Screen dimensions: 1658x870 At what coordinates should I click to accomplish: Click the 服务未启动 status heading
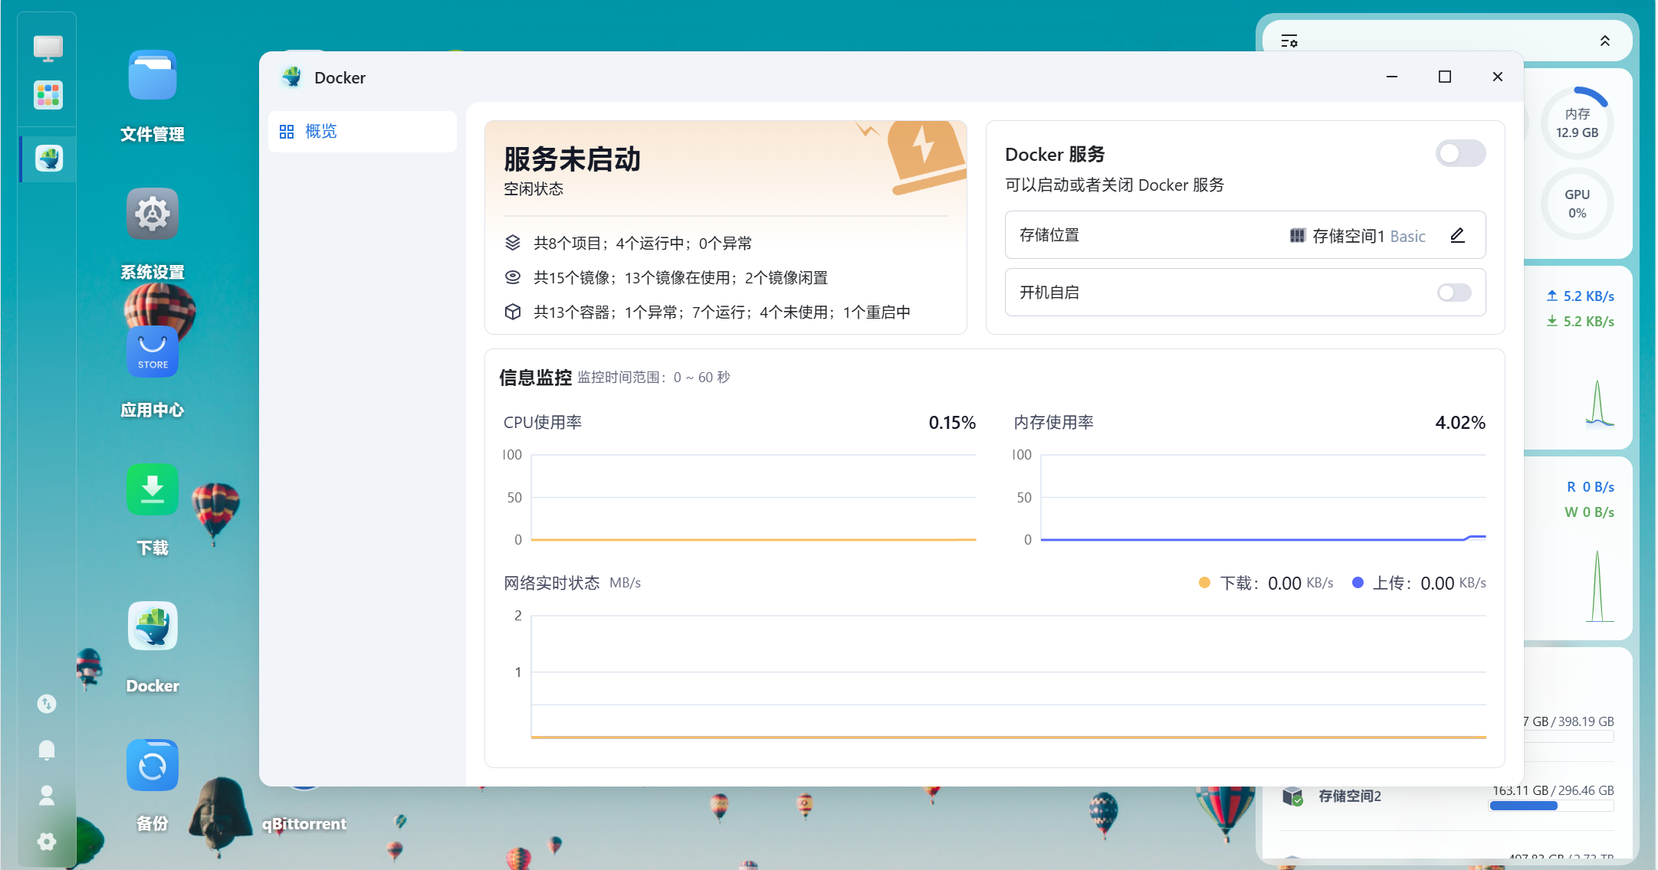click(x=572, y=159)
